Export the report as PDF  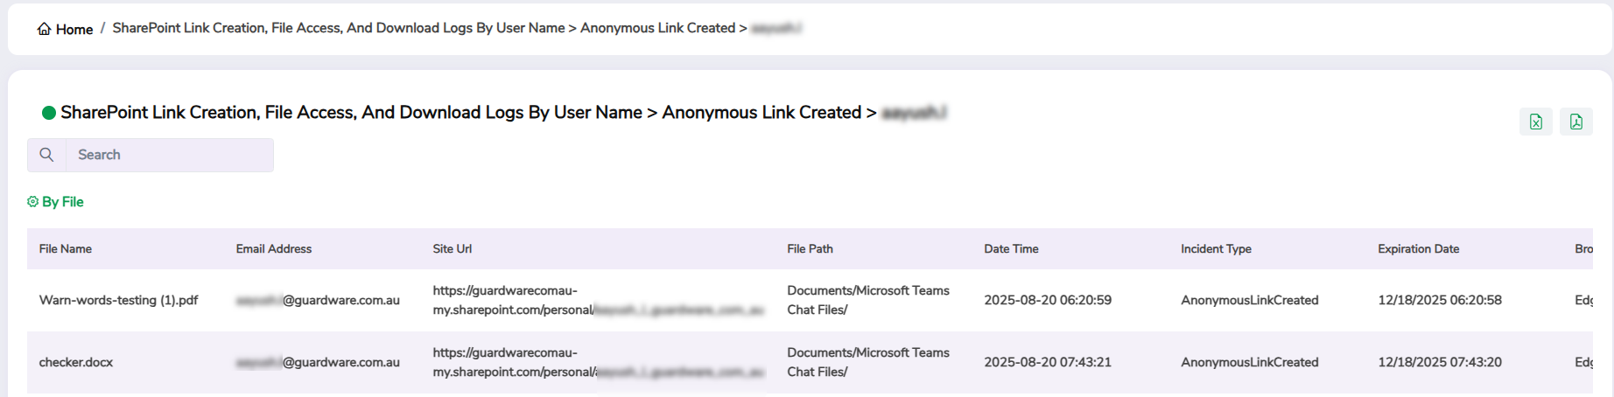[1575, 122]
